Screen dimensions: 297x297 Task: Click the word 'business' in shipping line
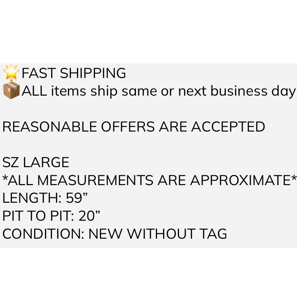pos(239,91)
